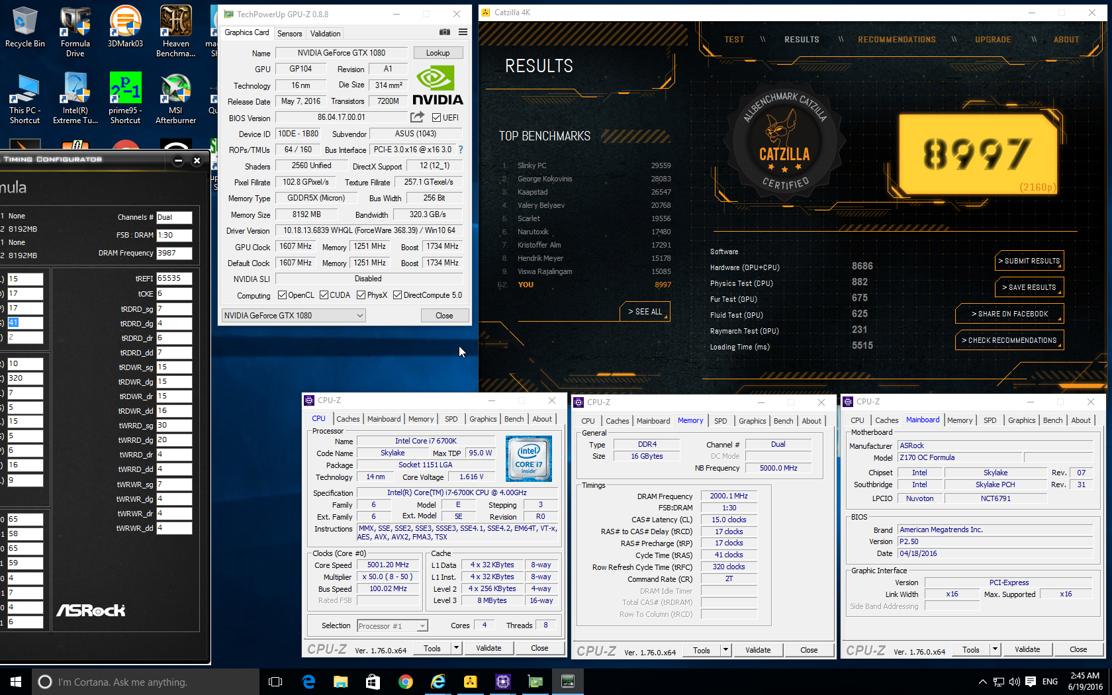Click the SAVE RESULTS button

point(1029,287)
